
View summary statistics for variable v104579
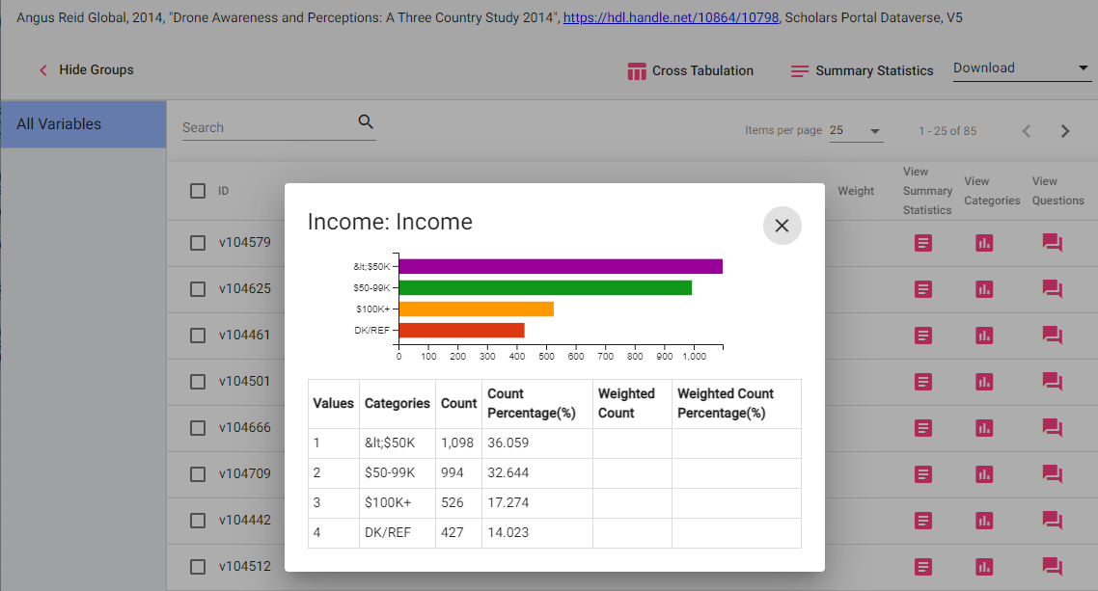[922, 243]
